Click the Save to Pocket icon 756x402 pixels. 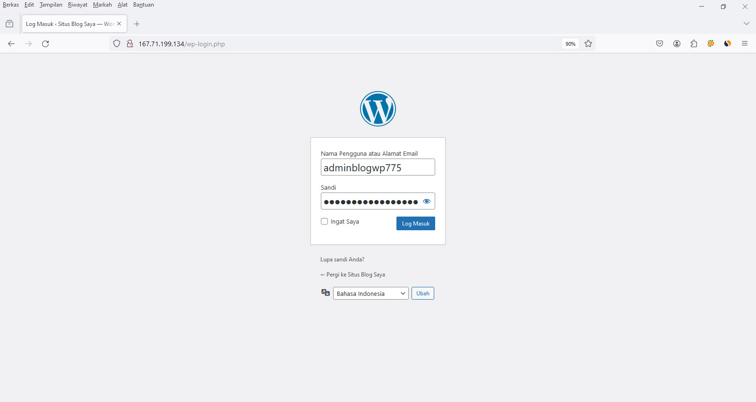(x=660, y=44)
